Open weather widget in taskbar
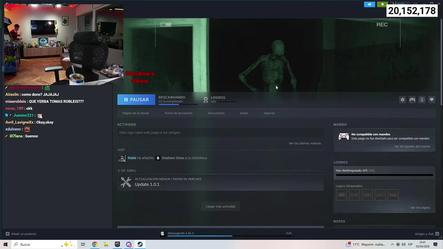 coord(365,245)
